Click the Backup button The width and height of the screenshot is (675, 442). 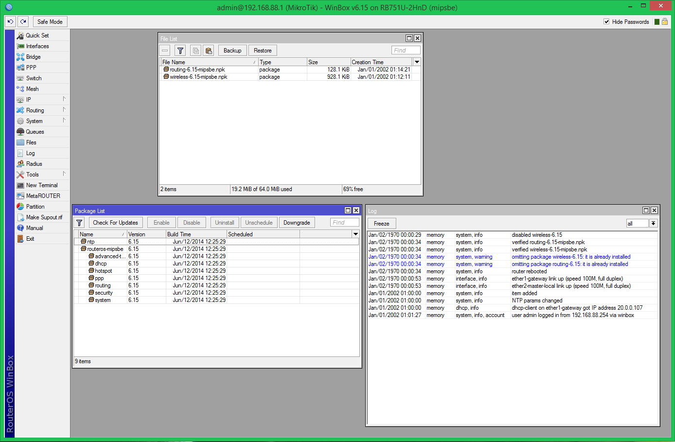point(232,50)
